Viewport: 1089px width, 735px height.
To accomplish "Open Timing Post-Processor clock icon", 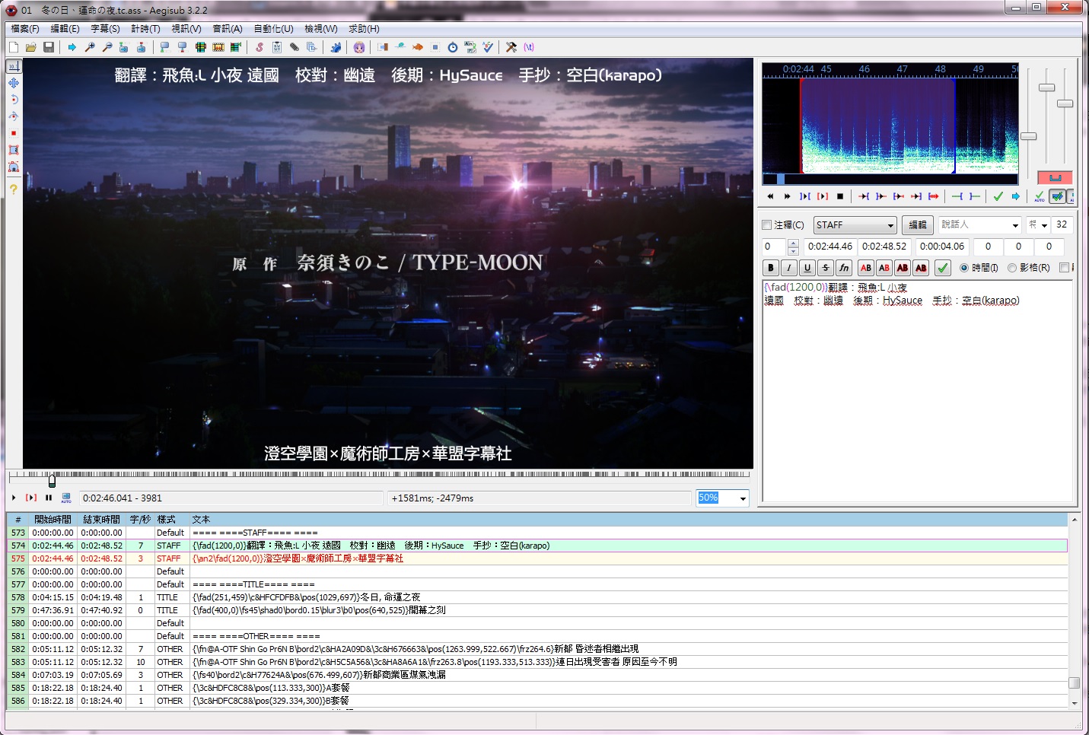I will 453,47.
